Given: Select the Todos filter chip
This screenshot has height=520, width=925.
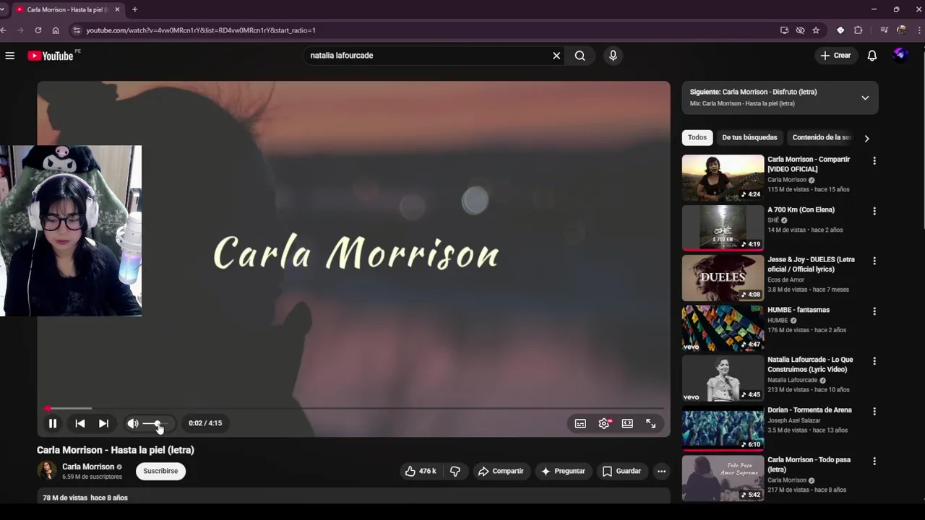Looking at the screenshot, I should [697, 137].
